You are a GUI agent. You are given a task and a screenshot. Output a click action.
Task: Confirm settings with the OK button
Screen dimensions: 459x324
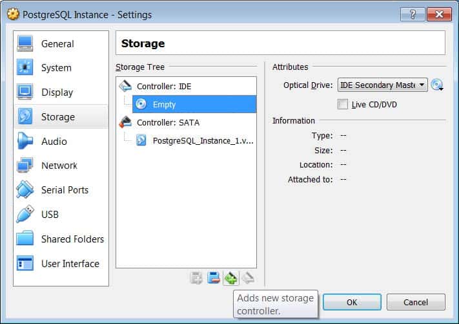pos(352,302)
